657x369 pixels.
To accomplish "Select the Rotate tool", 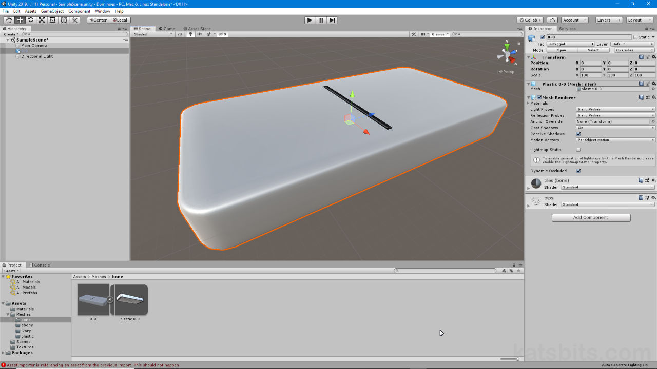I will (31, 20).
